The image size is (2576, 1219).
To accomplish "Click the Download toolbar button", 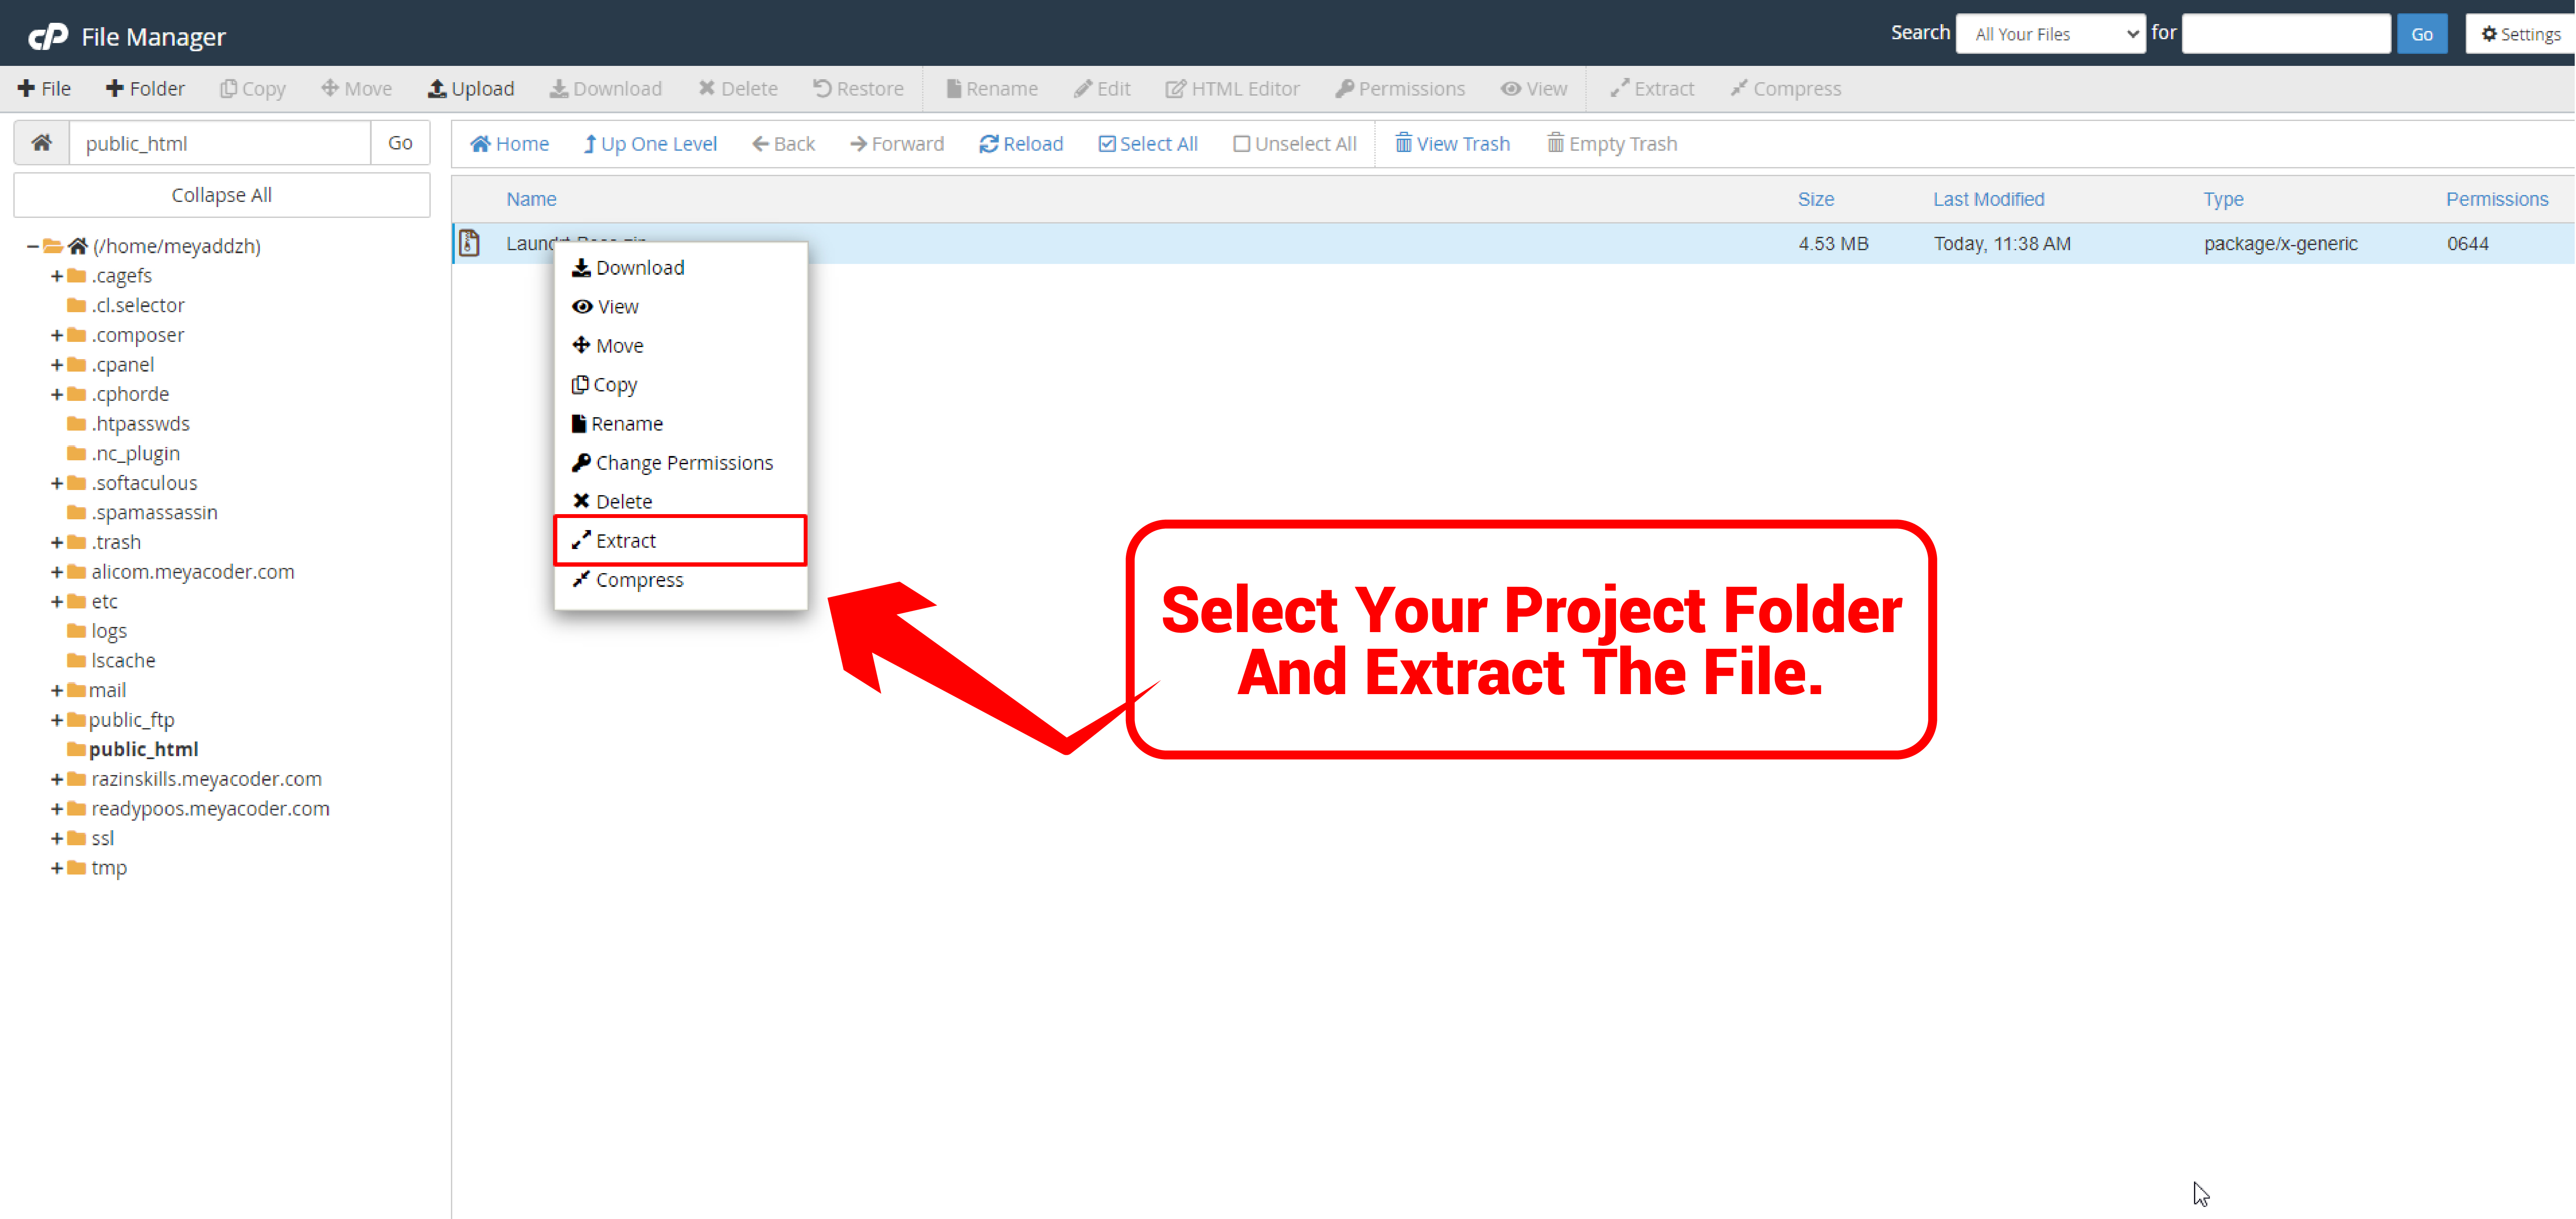I will pyautogui.click(x=606, y=89).
